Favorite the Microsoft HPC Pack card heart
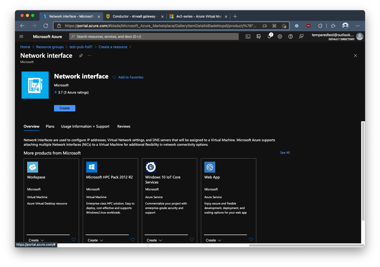Screen dimensions: 380x267 coord(133,240)
